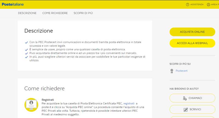Follow the blue registrati link
This screenshot has height=118, width=219.
point(129,103)
